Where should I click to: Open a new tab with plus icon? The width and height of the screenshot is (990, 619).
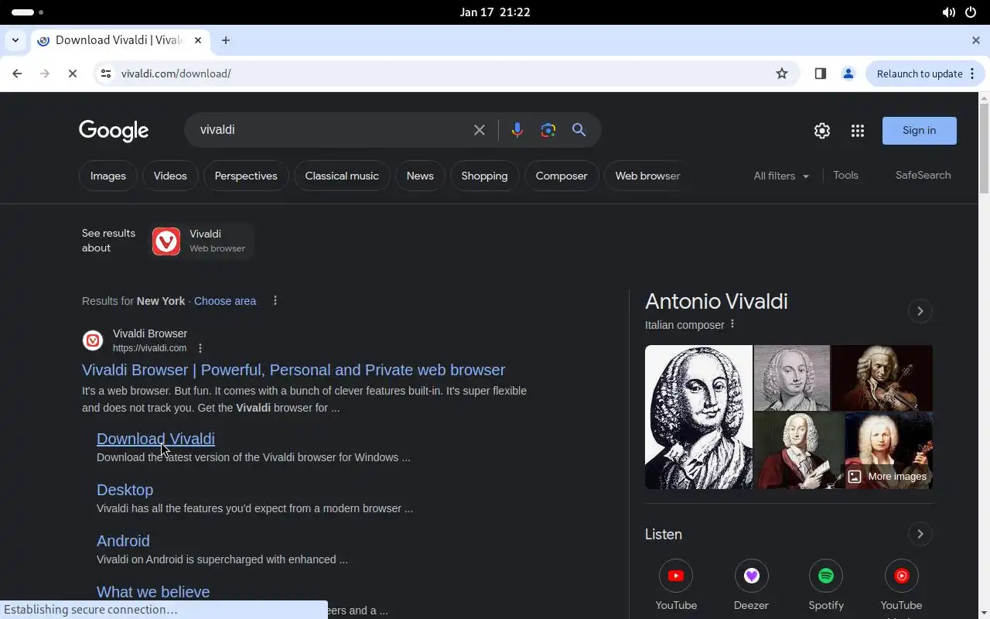[x=226, y=40]
